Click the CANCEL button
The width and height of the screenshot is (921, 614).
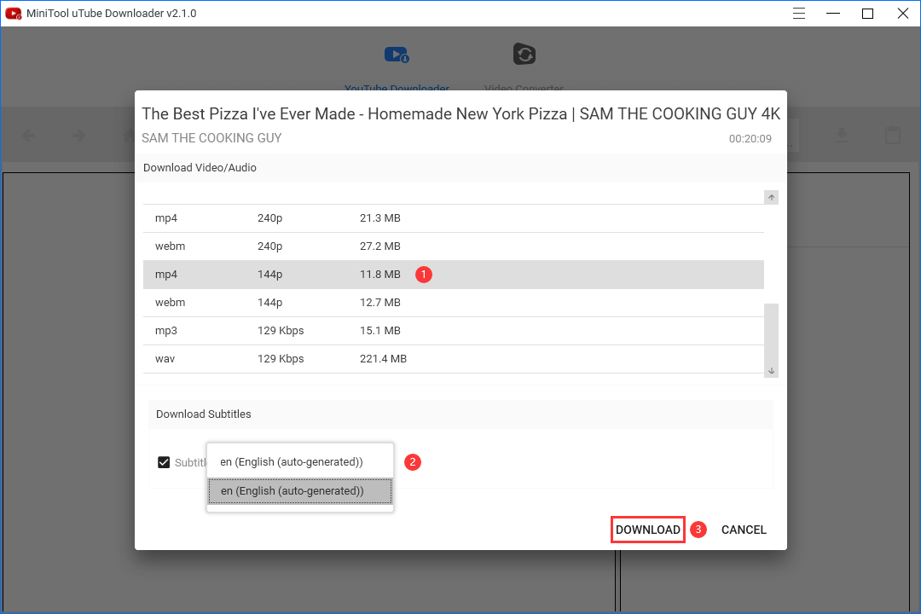tap(744, 530)
